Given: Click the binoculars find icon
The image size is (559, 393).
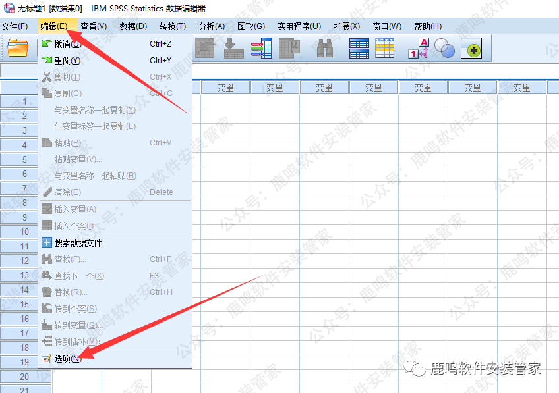Looking at the screenshot, I should [x=325, y=49].
